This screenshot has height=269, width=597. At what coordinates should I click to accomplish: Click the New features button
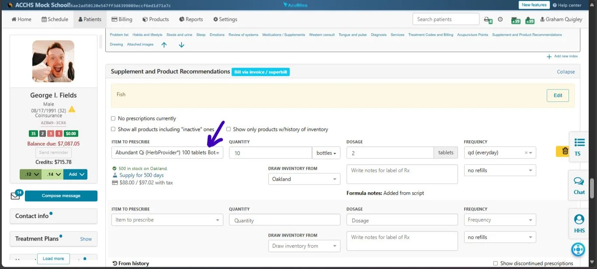(534, 5)
